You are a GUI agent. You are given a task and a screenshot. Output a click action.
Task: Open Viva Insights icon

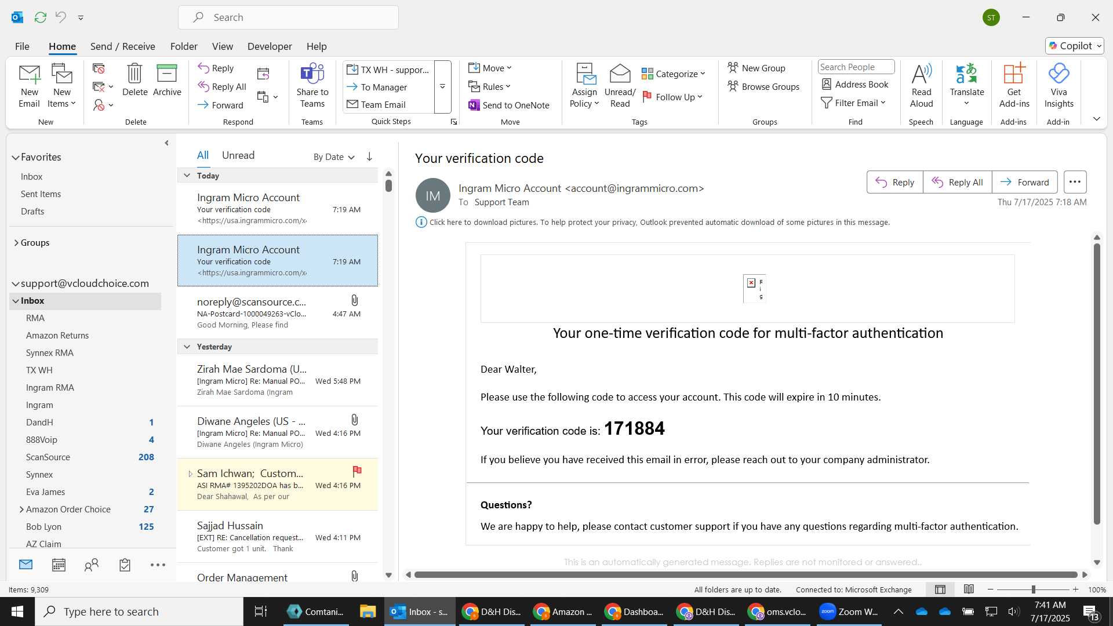tap(1059, 86)
